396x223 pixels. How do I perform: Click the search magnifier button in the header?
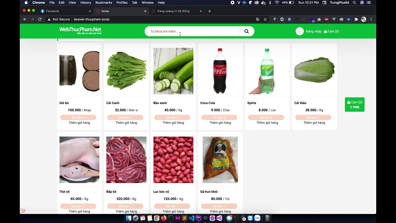pyautogui.click(x=247, y=31)
